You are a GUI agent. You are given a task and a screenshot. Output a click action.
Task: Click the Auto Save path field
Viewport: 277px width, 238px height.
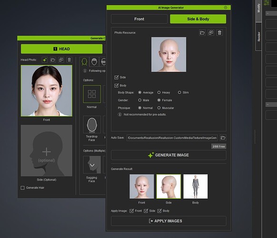[172, 138]
